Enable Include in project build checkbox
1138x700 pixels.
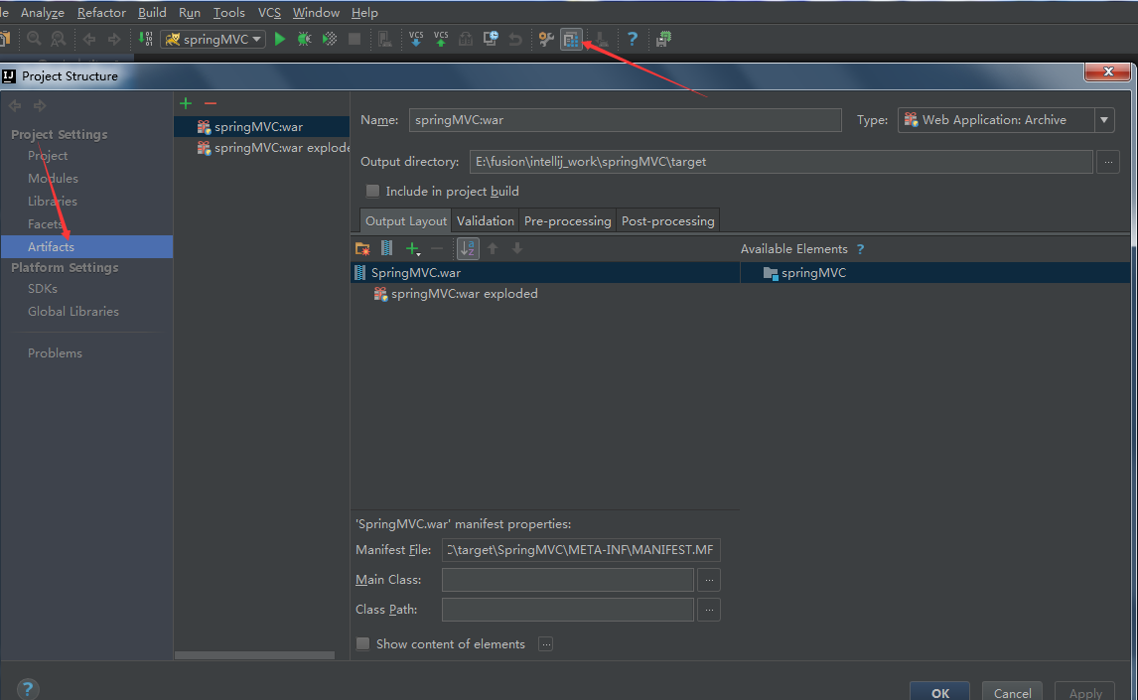click(373, 191)
